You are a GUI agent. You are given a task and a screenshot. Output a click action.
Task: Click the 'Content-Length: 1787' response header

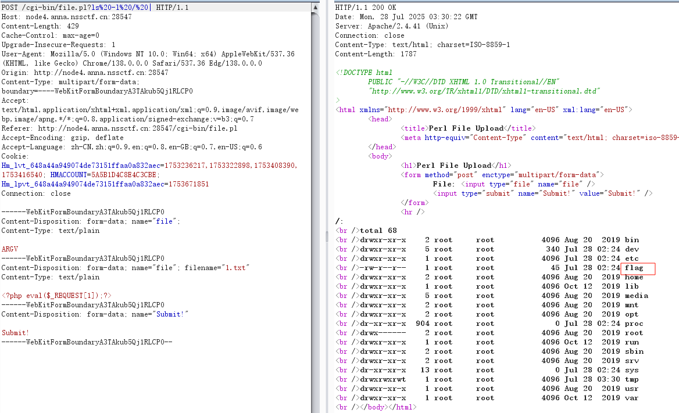(376, 54)
